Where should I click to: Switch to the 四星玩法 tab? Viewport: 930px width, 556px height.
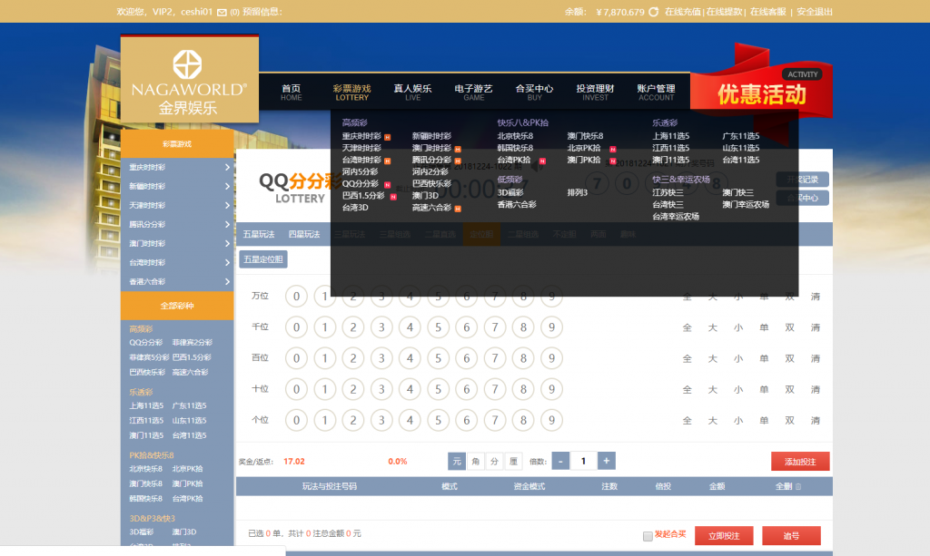304,234
